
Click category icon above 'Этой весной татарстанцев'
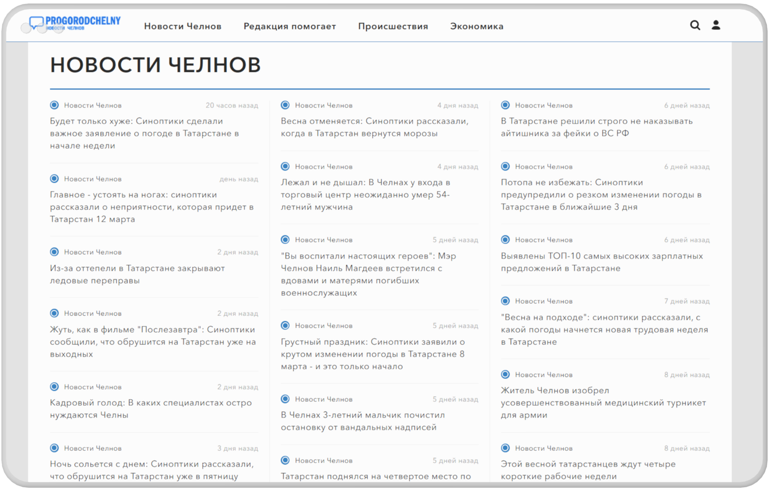505,448
